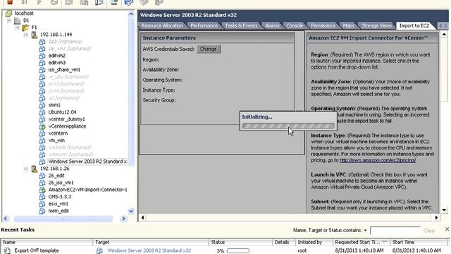Open the Console tab

coord(295,25)
